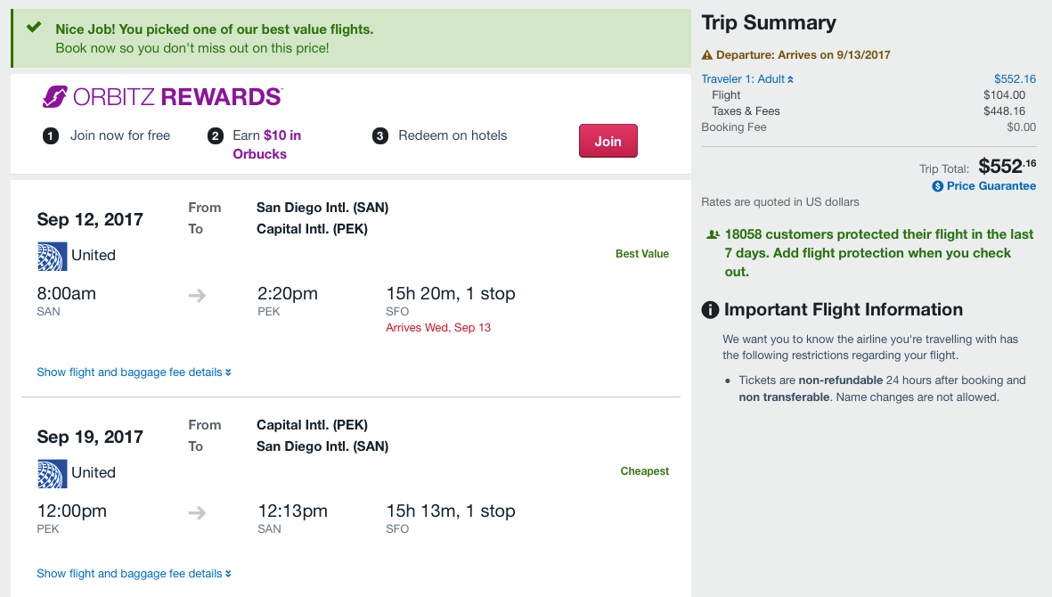
Task: Click the outbound flight arrow icon
Action: [x=198, y=295]
